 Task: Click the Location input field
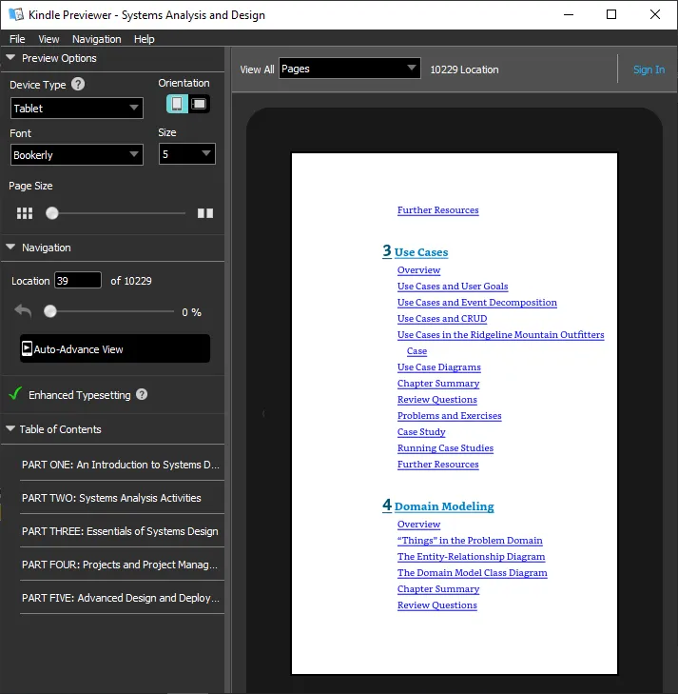tap(78, 281)
